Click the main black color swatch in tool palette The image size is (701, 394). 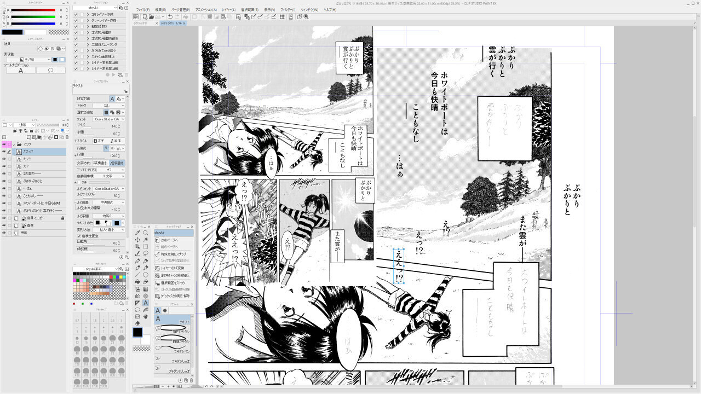137,332
